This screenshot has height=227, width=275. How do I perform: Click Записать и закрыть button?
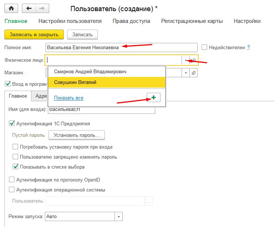[x=34, y=34]
